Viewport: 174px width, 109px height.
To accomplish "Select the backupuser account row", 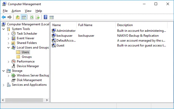I will (x=64, y=36).
